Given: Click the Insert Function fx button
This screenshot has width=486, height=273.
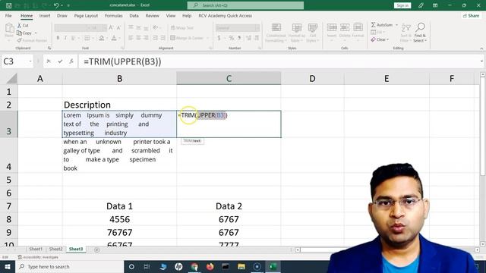Looking at the screenshot, I should tap(71, 61).
